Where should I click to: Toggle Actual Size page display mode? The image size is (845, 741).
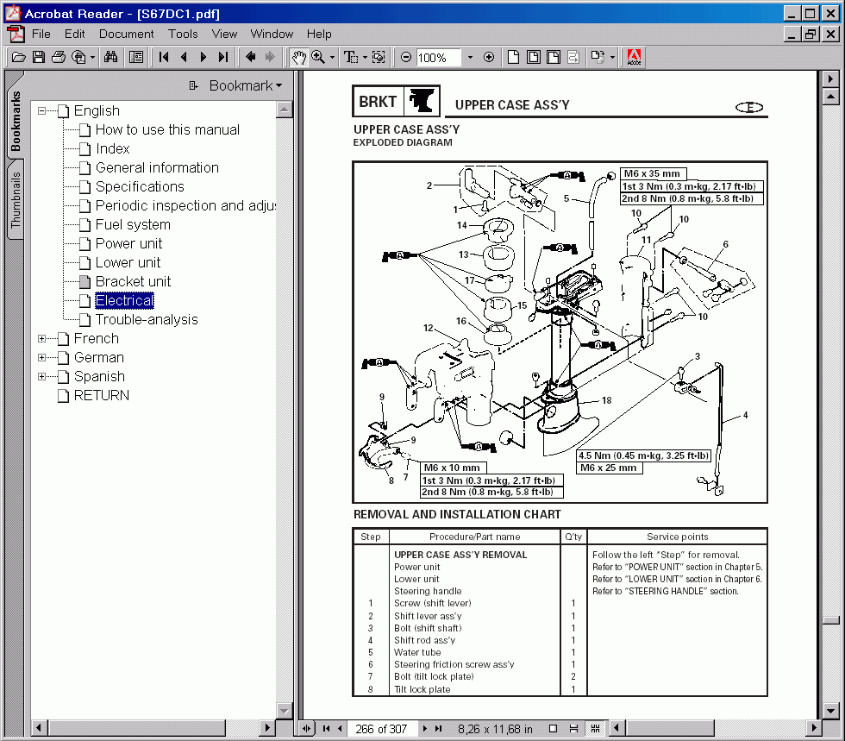[513, 57]
